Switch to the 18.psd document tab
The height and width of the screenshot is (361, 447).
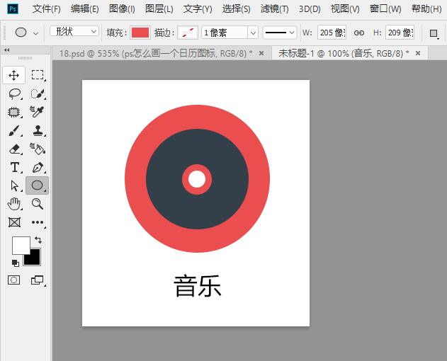coord(156,53)
